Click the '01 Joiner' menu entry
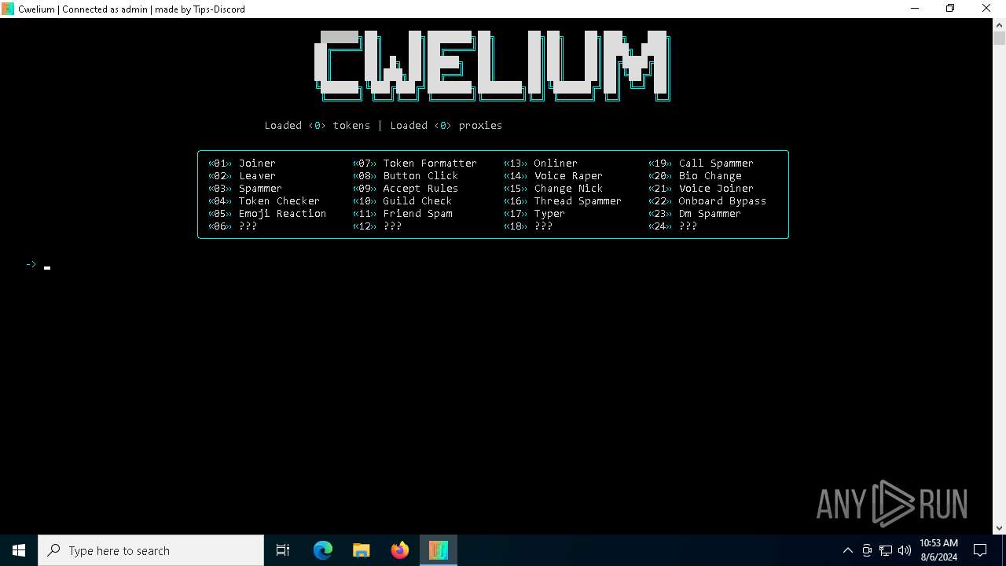This screenshot has height=566, width=1006. click(x=242, y=164)
